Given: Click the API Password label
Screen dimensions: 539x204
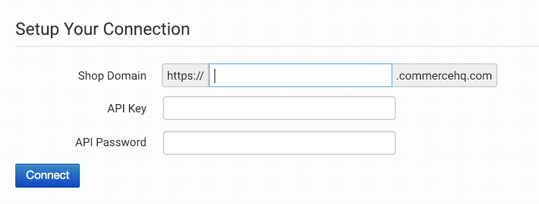Looking at the screenshot, I should pyautogui.click(x=110, y=142).
